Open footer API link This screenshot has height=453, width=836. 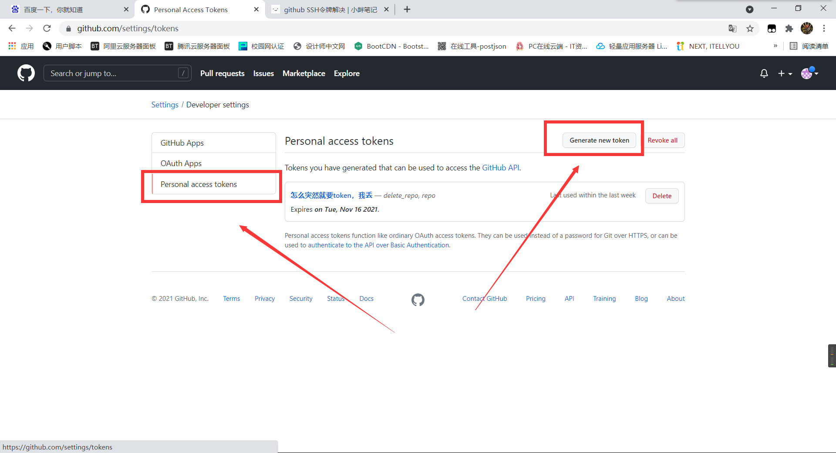pos(569,299)
